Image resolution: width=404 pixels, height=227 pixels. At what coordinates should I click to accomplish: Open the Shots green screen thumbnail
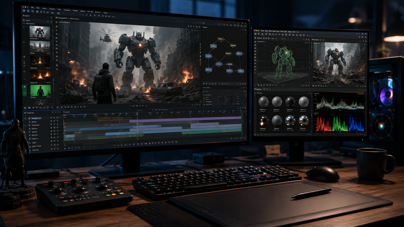point(40,90)
